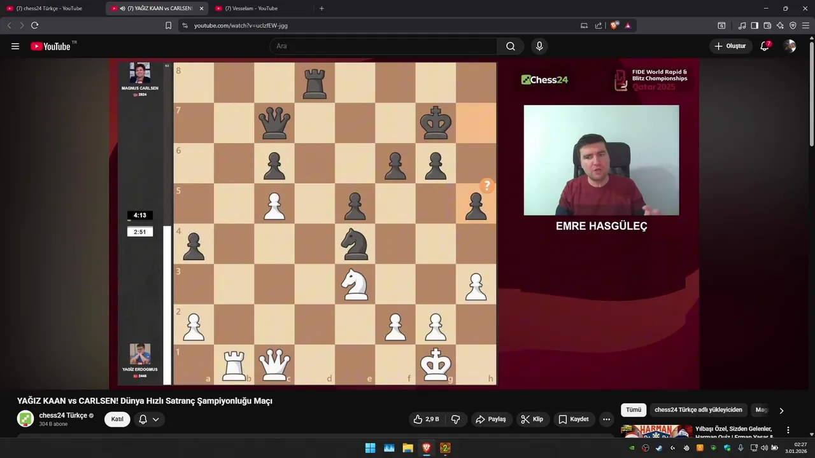Click the Windows Security shield tray icon
This screenshot has height=458, width=815.
(727, 448)
